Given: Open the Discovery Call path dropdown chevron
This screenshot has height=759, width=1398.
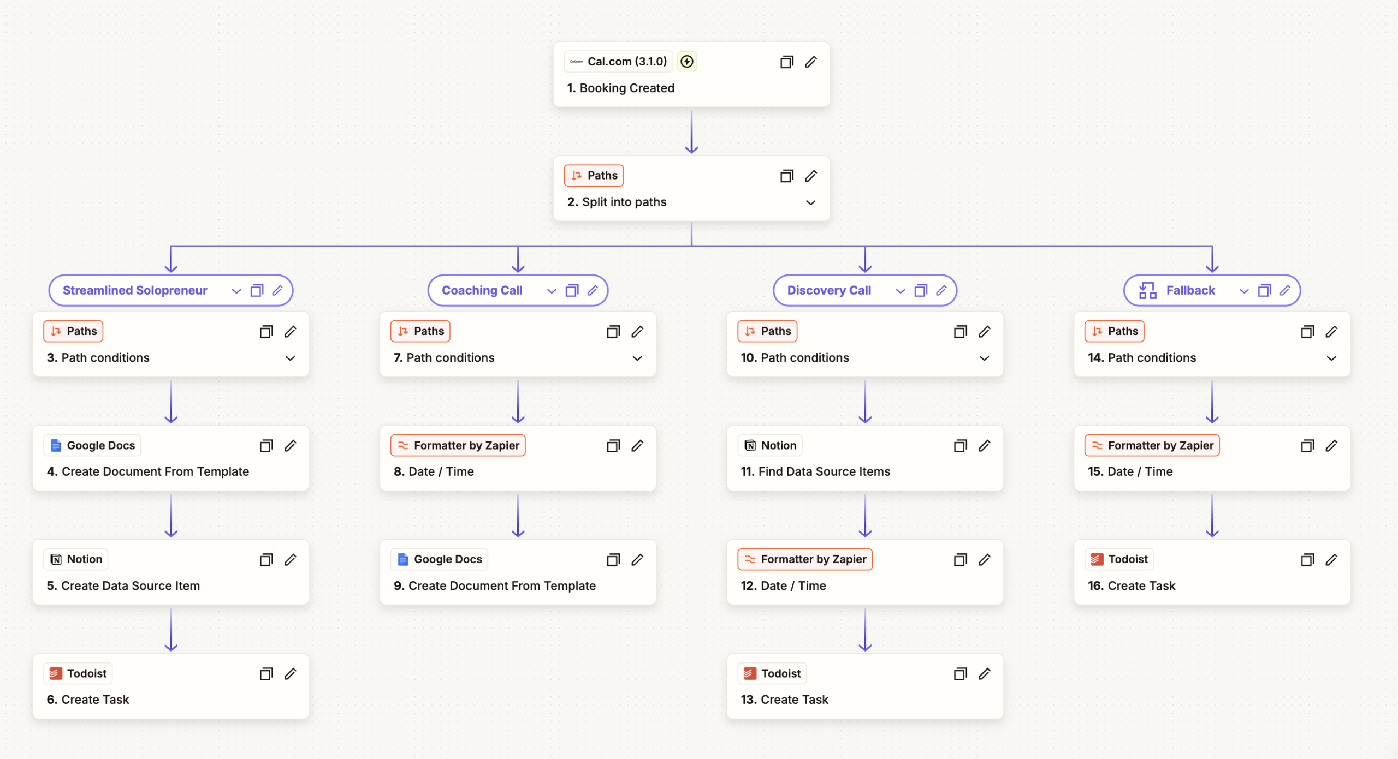Looking at the screenshot, I should [x=901, y=291].
